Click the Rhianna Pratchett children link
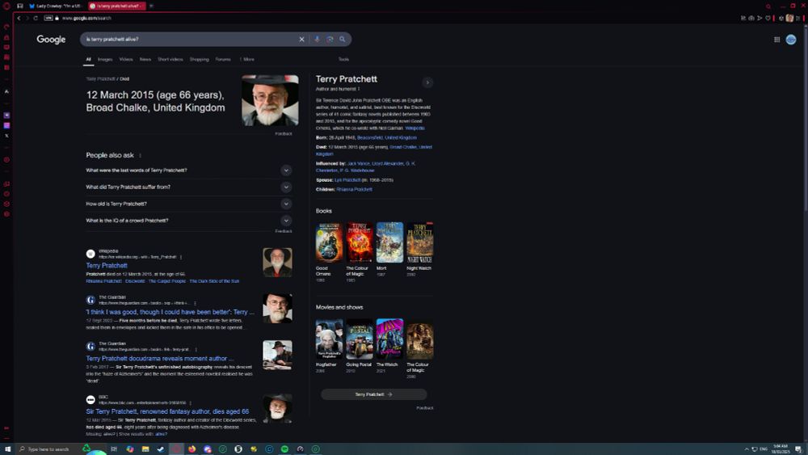The image size is (808, 455). [355, 190]
